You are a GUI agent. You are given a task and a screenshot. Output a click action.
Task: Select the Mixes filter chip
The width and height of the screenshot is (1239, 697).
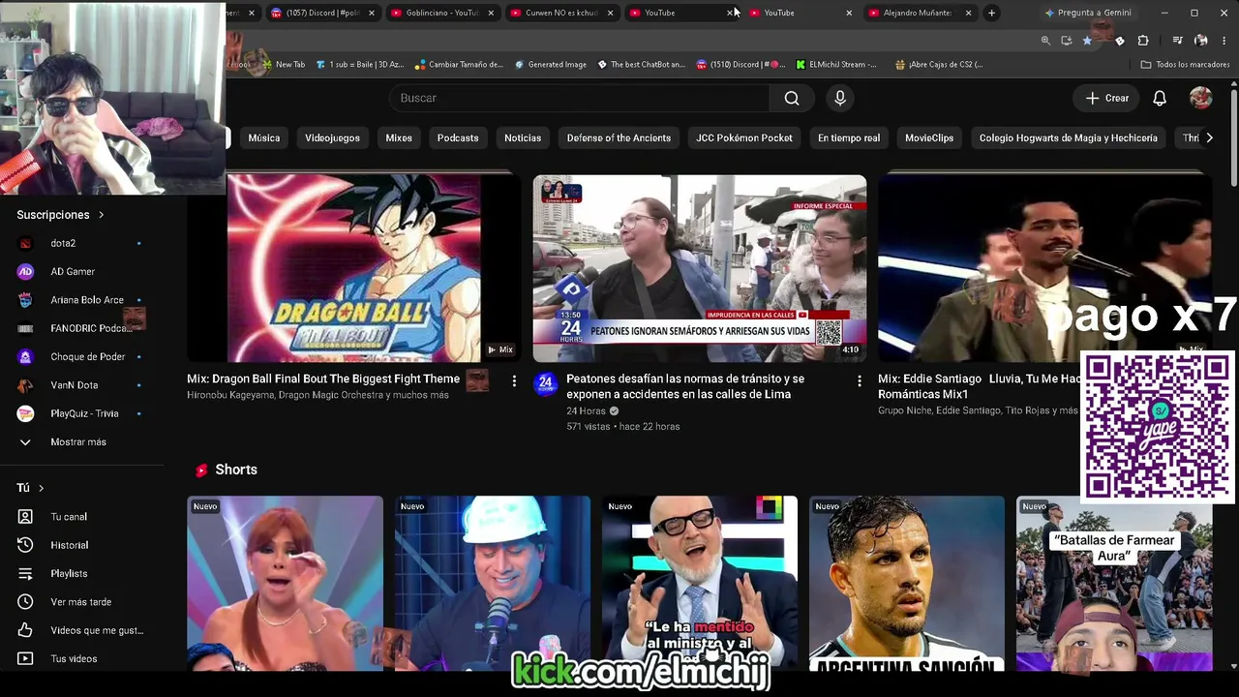click(x=399, y=137)
